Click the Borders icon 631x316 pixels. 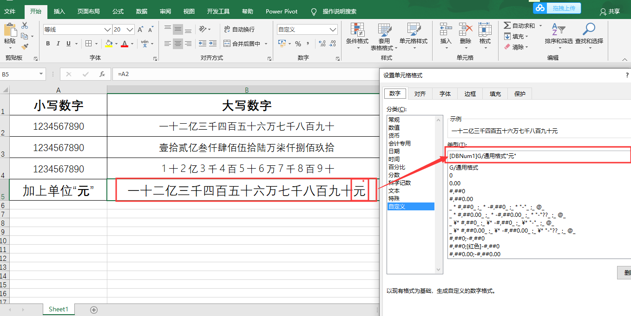[89, 44]
